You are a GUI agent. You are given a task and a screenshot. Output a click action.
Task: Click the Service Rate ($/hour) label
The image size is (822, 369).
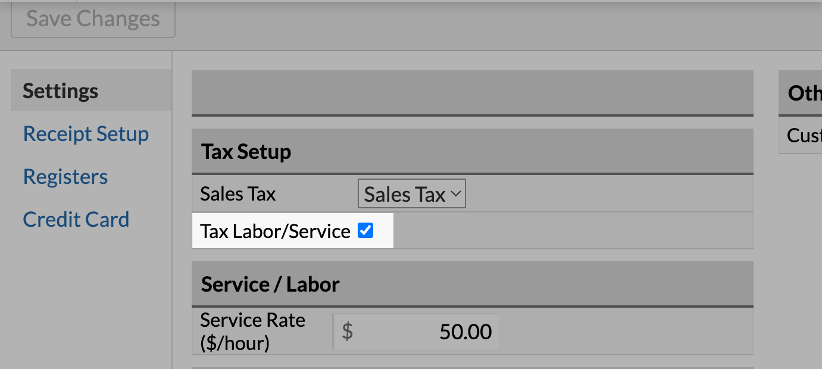point(252,332)
